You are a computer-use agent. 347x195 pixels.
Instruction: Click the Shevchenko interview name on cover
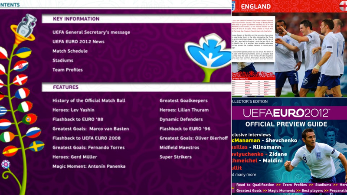(281, 140)
